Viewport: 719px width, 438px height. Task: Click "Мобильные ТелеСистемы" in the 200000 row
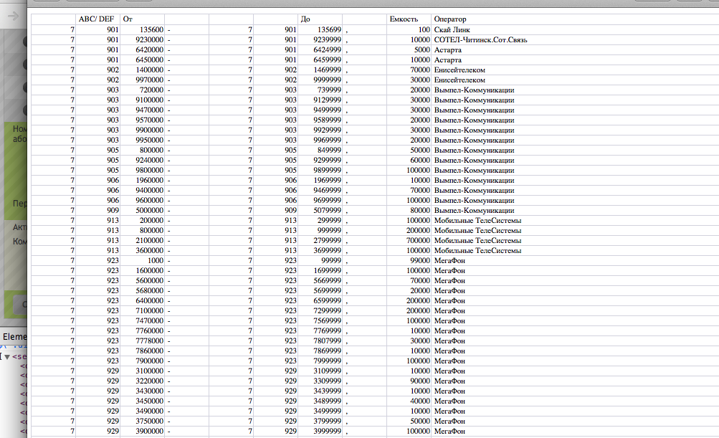coord(478,221)
